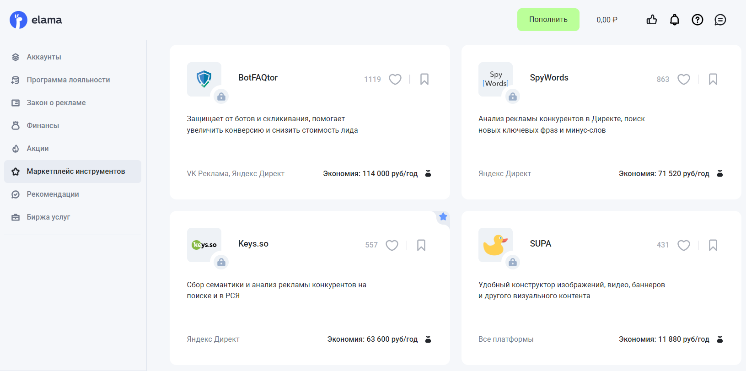Click 'Экономия: 63 600 руб/год' text

[372, 339]
